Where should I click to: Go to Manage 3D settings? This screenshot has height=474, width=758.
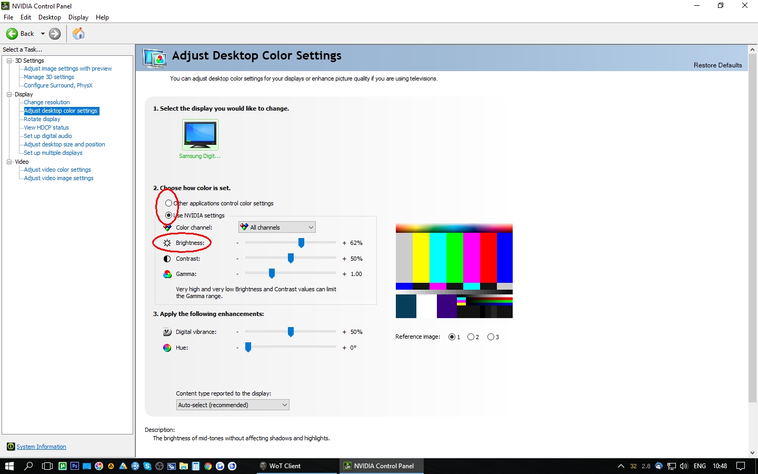point(49,77)
